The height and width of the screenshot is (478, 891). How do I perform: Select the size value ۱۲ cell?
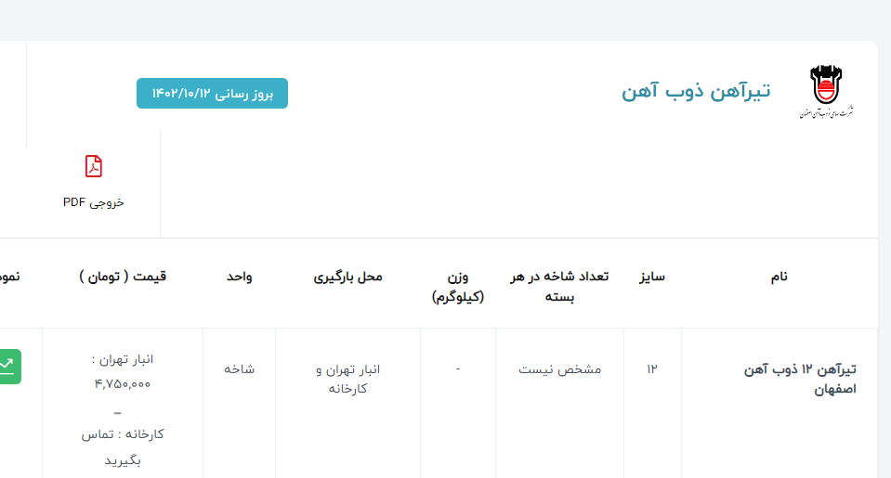pyautogui.click(x=652, y=369)
